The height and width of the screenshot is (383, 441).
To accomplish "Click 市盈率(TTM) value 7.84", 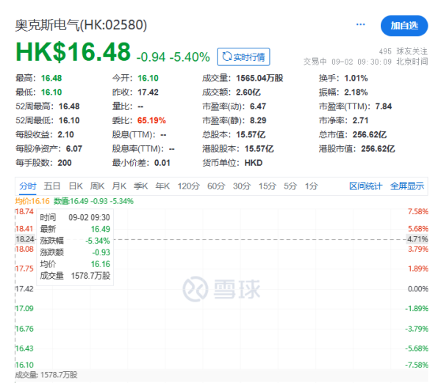I will pos(384,106).
